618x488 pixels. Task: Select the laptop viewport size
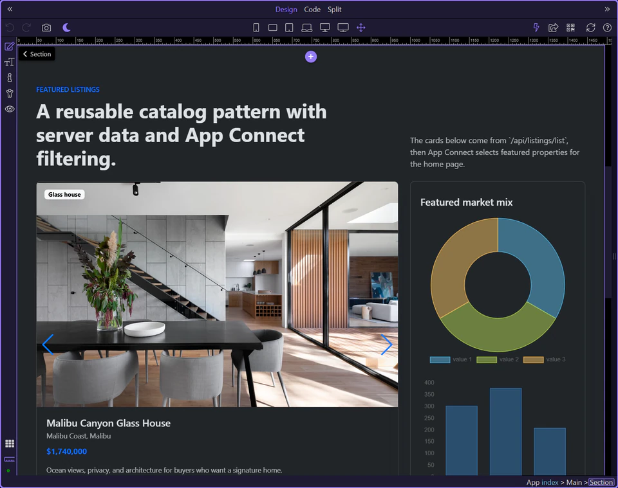(306, 28)
